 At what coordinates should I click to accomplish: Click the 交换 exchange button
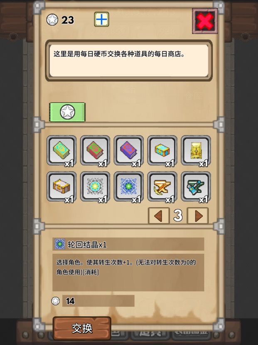82,328
